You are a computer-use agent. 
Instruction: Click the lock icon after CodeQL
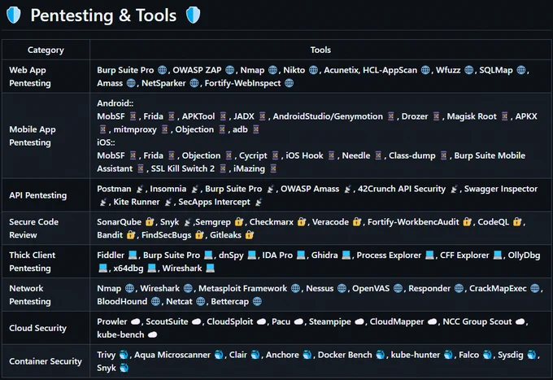(517, 222)
